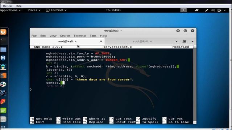This screenshot has height=130, width=232.
Task: Click the ^K Cut Text shortcut
Action: (121, 119)
